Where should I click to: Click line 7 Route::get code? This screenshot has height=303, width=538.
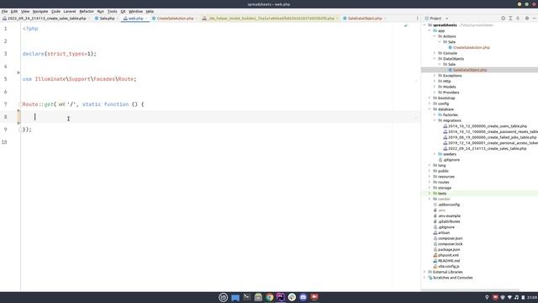coord(83,104)
